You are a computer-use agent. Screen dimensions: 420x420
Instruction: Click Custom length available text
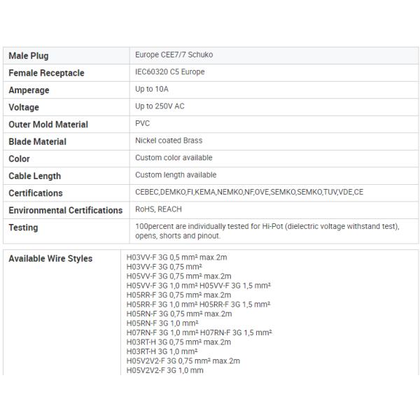[x=176, y=175]
